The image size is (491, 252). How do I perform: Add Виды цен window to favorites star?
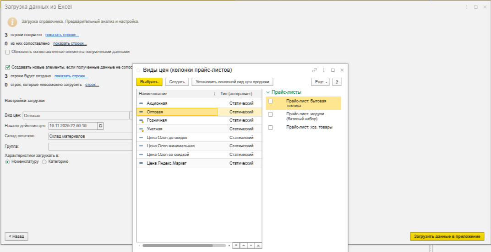click(x=138, y=70)
